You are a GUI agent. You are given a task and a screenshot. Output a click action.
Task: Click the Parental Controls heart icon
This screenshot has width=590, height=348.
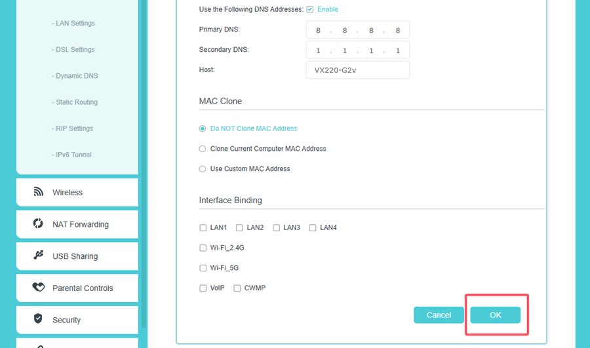click(x=38, y=288)
